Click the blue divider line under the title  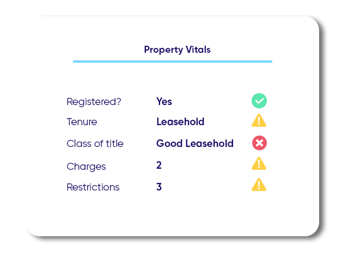pyautogui.click(x=173, y=62)
